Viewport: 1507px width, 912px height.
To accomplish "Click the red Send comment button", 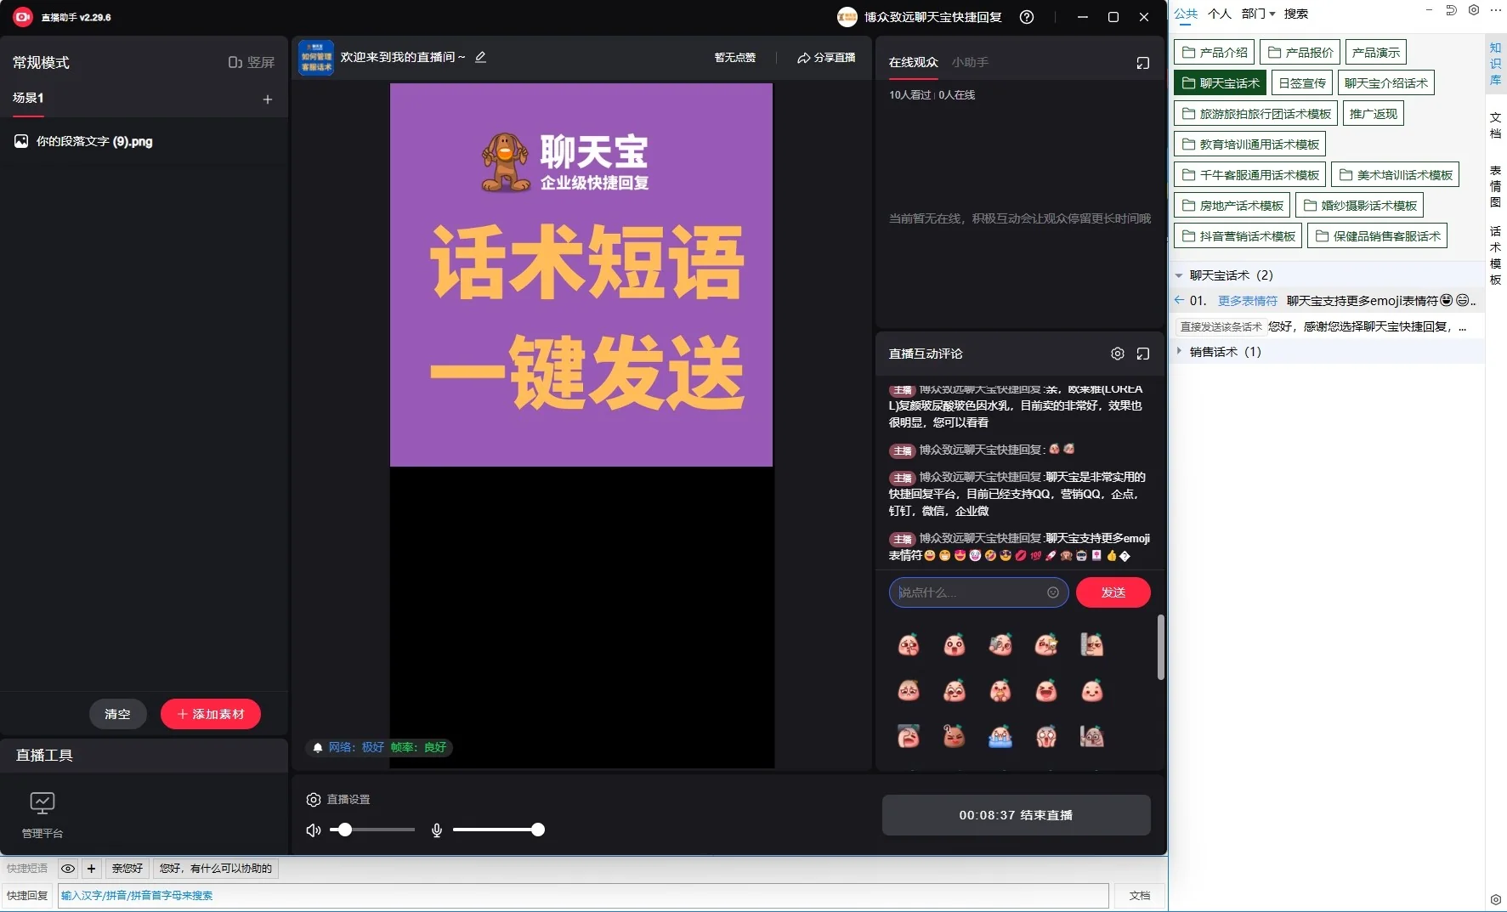I will [1113, 592].
